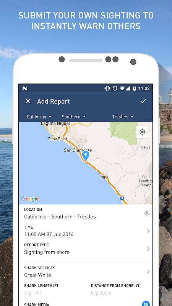172x306 pixels.
Task: Tap the battery status bar icon
Action: click(135, 88)
